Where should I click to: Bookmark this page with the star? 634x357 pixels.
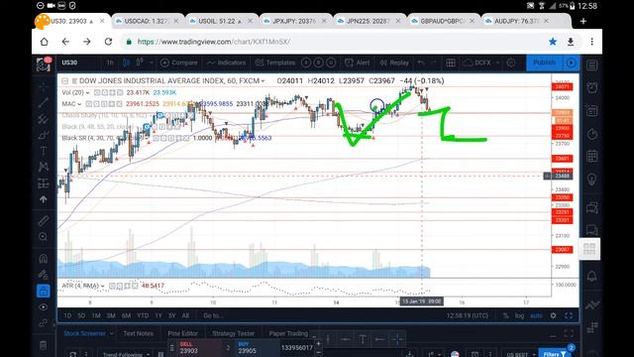pyautogui.click(x=553, y=42)
